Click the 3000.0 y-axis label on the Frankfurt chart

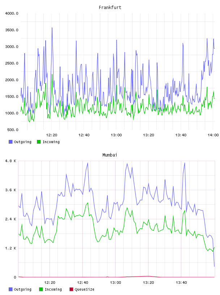coord(12,47)
